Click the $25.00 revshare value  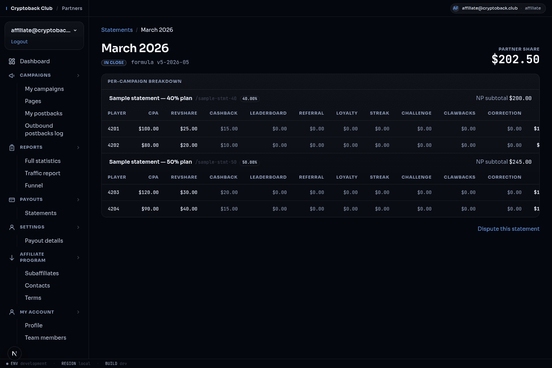(x=189, y=129)
